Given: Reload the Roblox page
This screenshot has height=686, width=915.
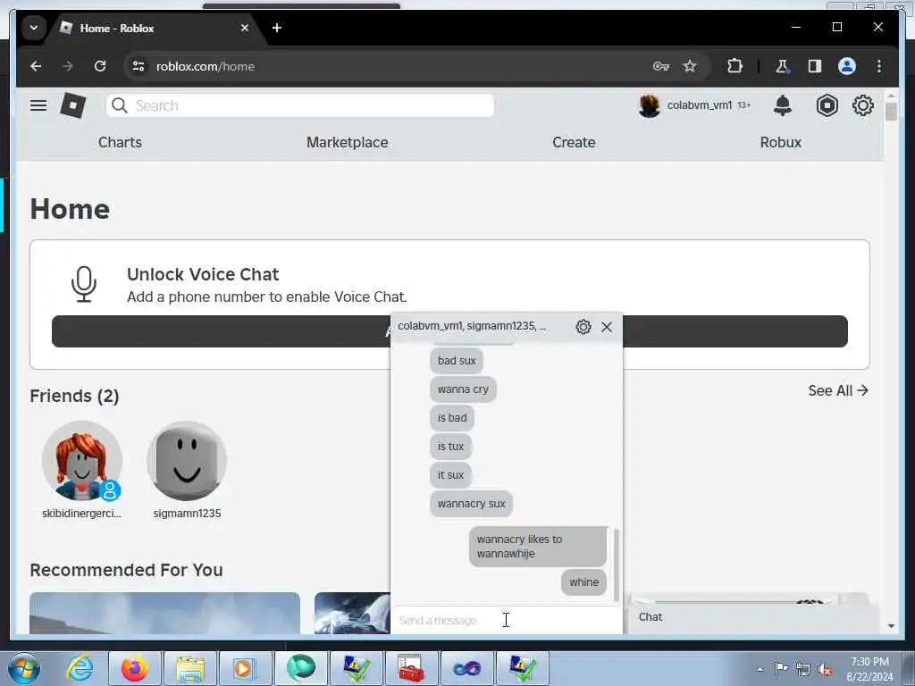Looking at the screenshot, I should point(100,66).
